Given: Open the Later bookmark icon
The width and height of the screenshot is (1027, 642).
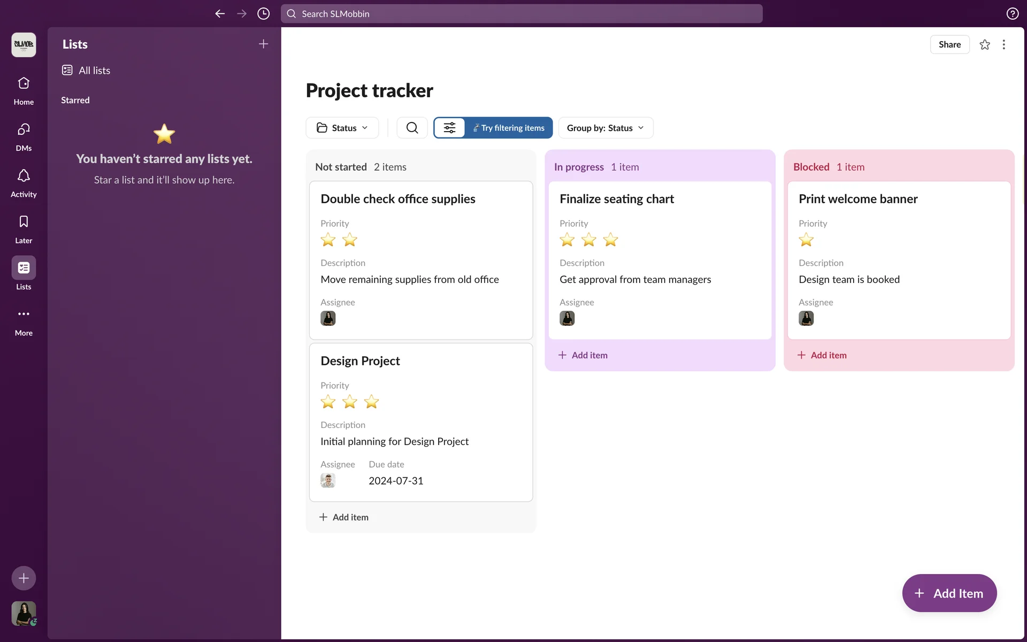Looking at the screenshot, I should pos(24,222).
